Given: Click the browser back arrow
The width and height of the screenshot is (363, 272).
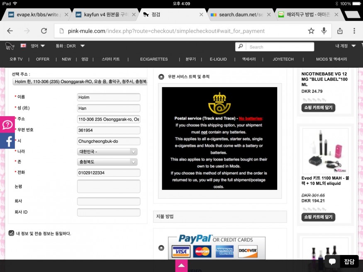Looking at the screenshot, I should point(10,31).
